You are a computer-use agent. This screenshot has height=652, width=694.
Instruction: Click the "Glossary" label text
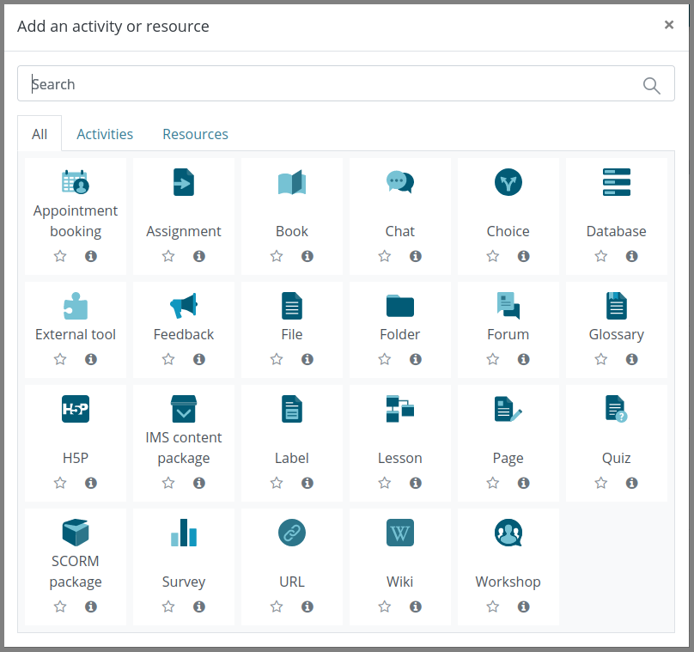(x=616, y=335)
